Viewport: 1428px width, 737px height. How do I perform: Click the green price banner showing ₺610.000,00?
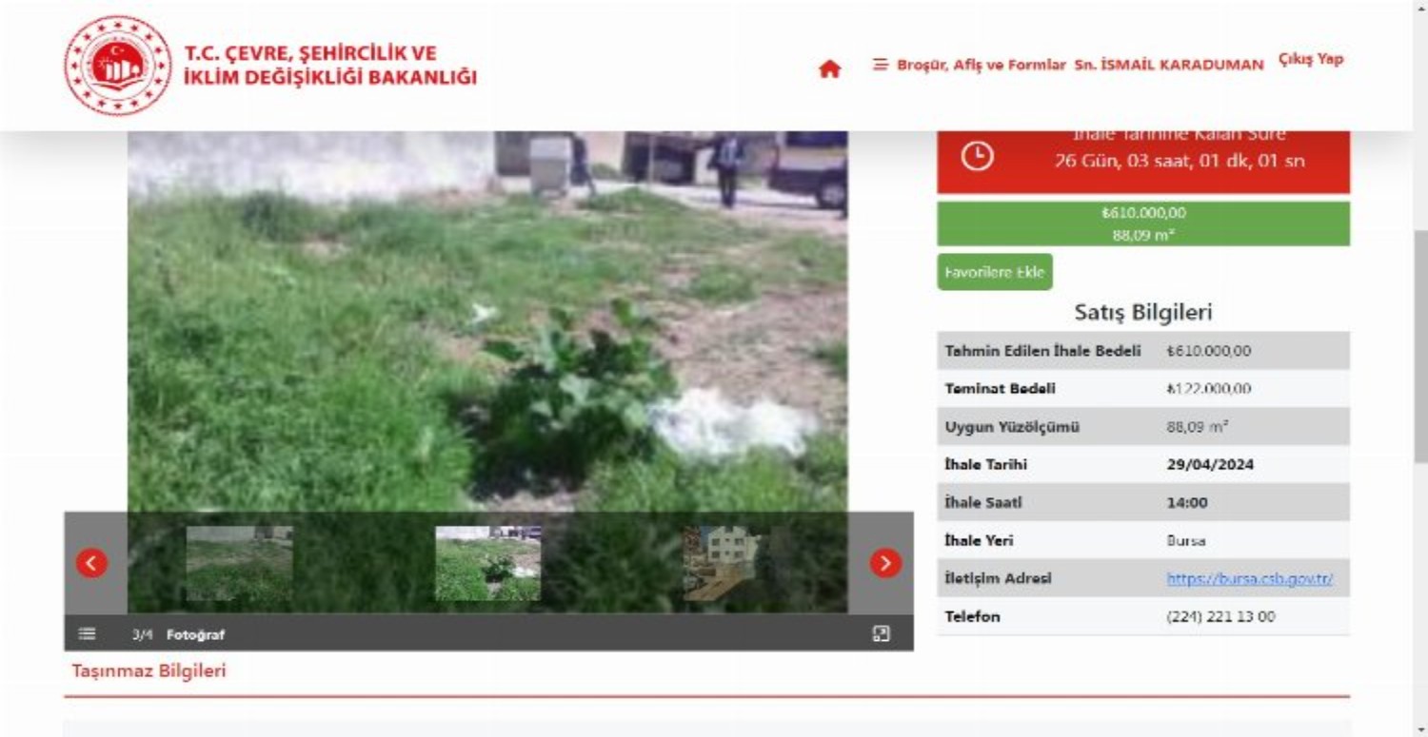coord(1142,223)
